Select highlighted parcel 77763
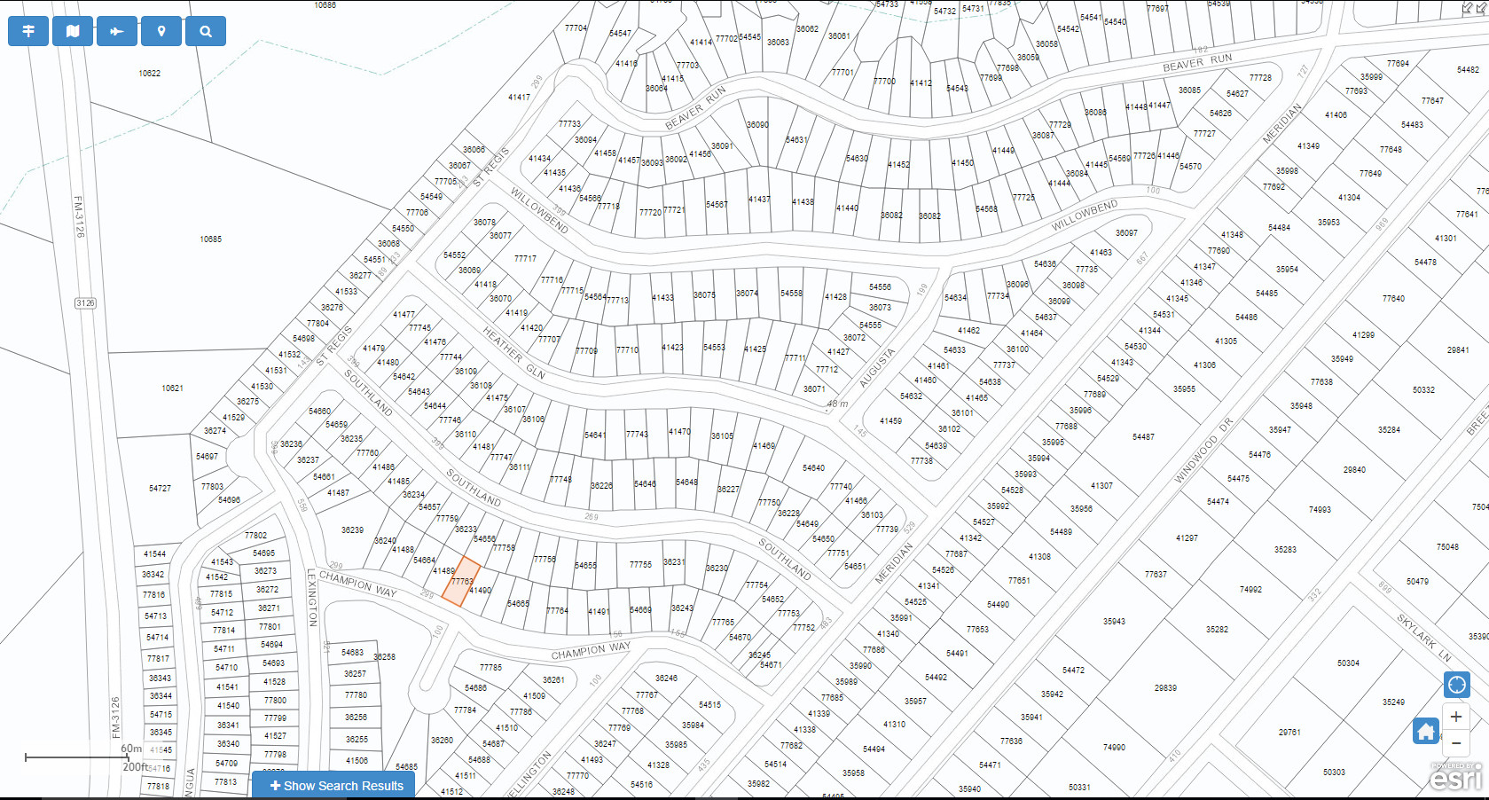This screenshot has height=800, width=1489. [461, 582]
